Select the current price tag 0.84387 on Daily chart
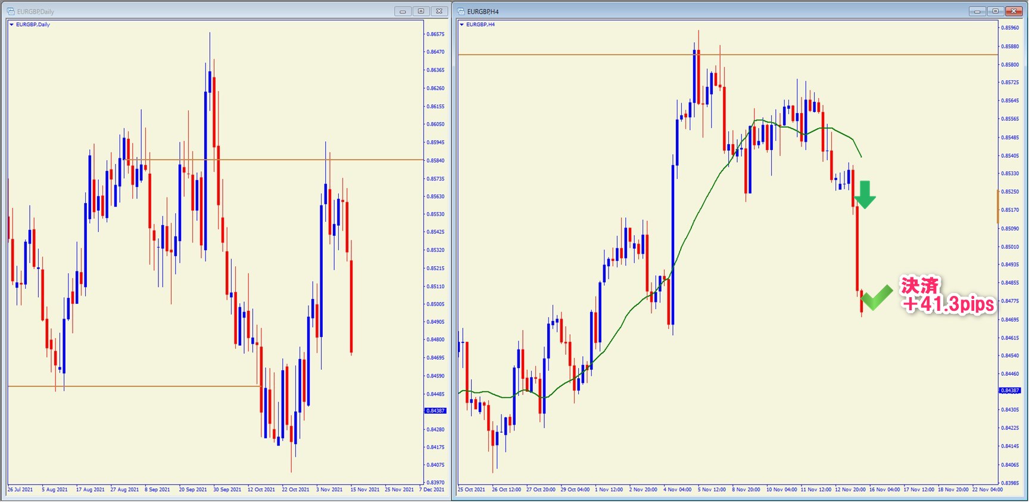 [435, 411]
